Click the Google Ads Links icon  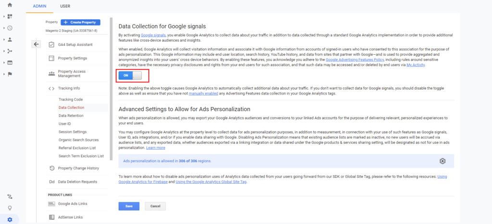tap(52, 204)
